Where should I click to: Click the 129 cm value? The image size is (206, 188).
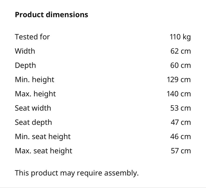[179, 79]
